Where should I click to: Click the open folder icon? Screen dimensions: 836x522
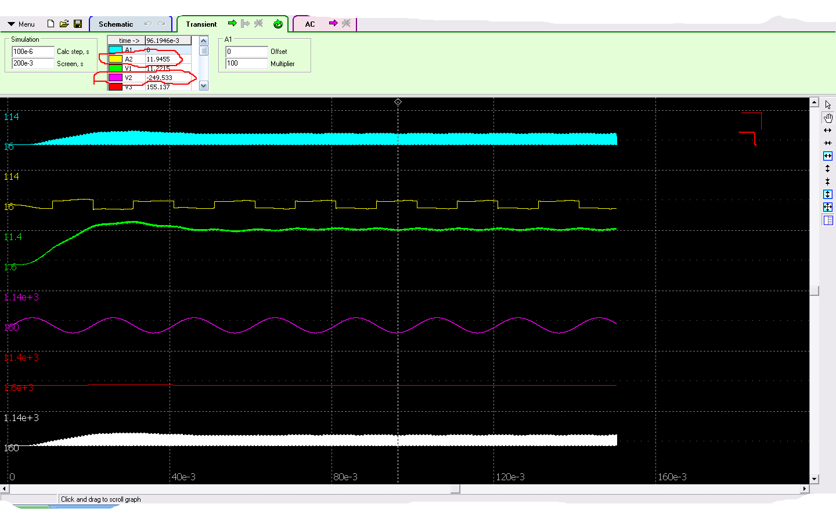pos(64,24)
